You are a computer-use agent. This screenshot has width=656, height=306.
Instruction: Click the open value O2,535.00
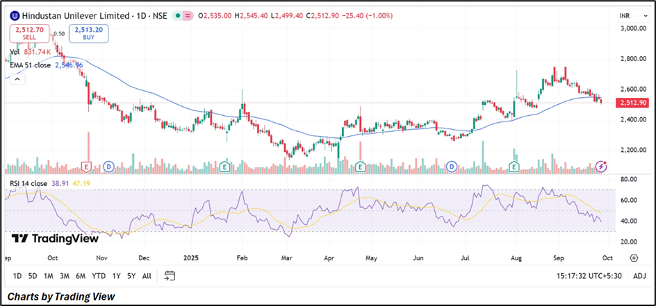(215, 16)
